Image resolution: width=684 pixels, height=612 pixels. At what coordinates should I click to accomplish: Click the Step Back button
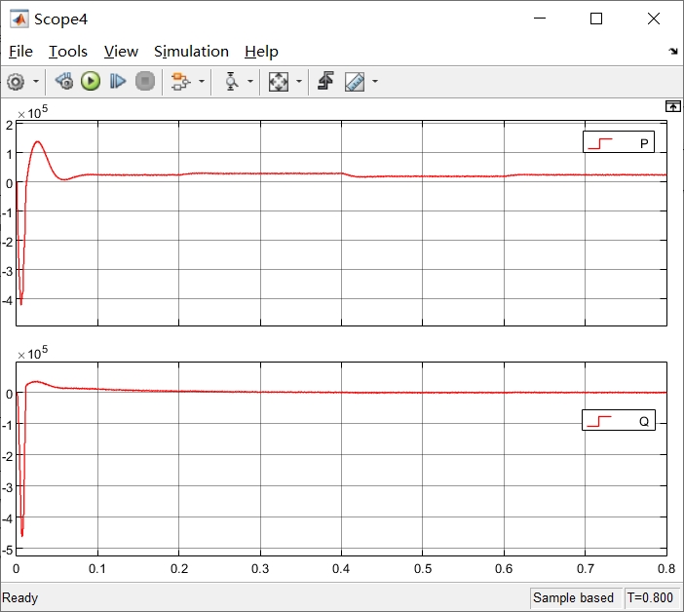tap(64, 82)
